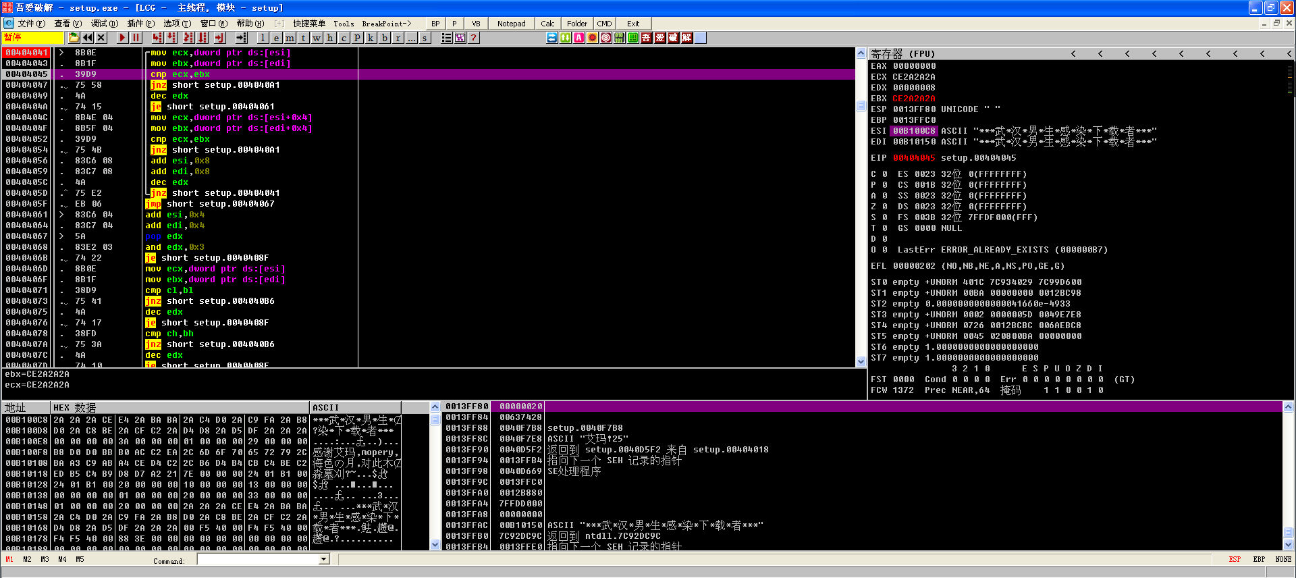Cycle the FPU registers header mode
This screenshot has height=578, width=1296.
902,53
